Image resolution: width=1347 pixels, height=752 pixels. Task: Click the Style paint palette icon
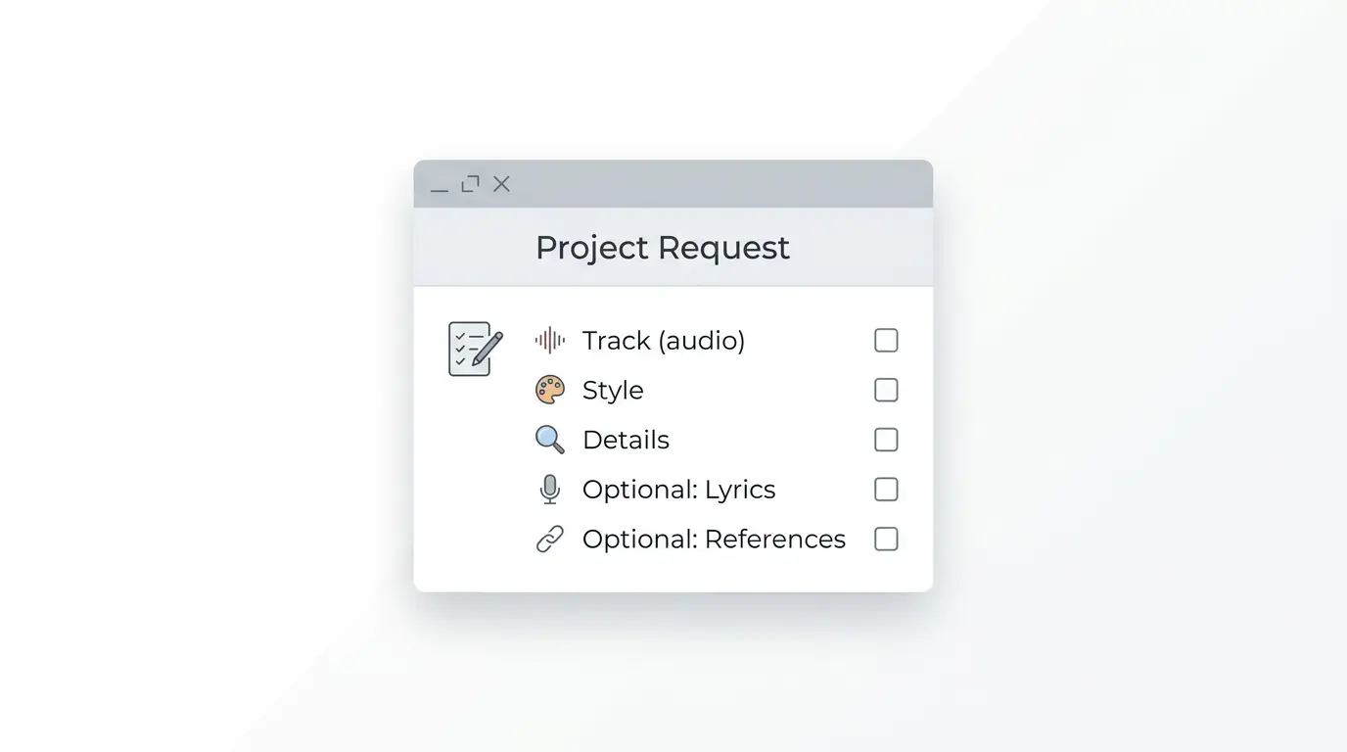550,390
